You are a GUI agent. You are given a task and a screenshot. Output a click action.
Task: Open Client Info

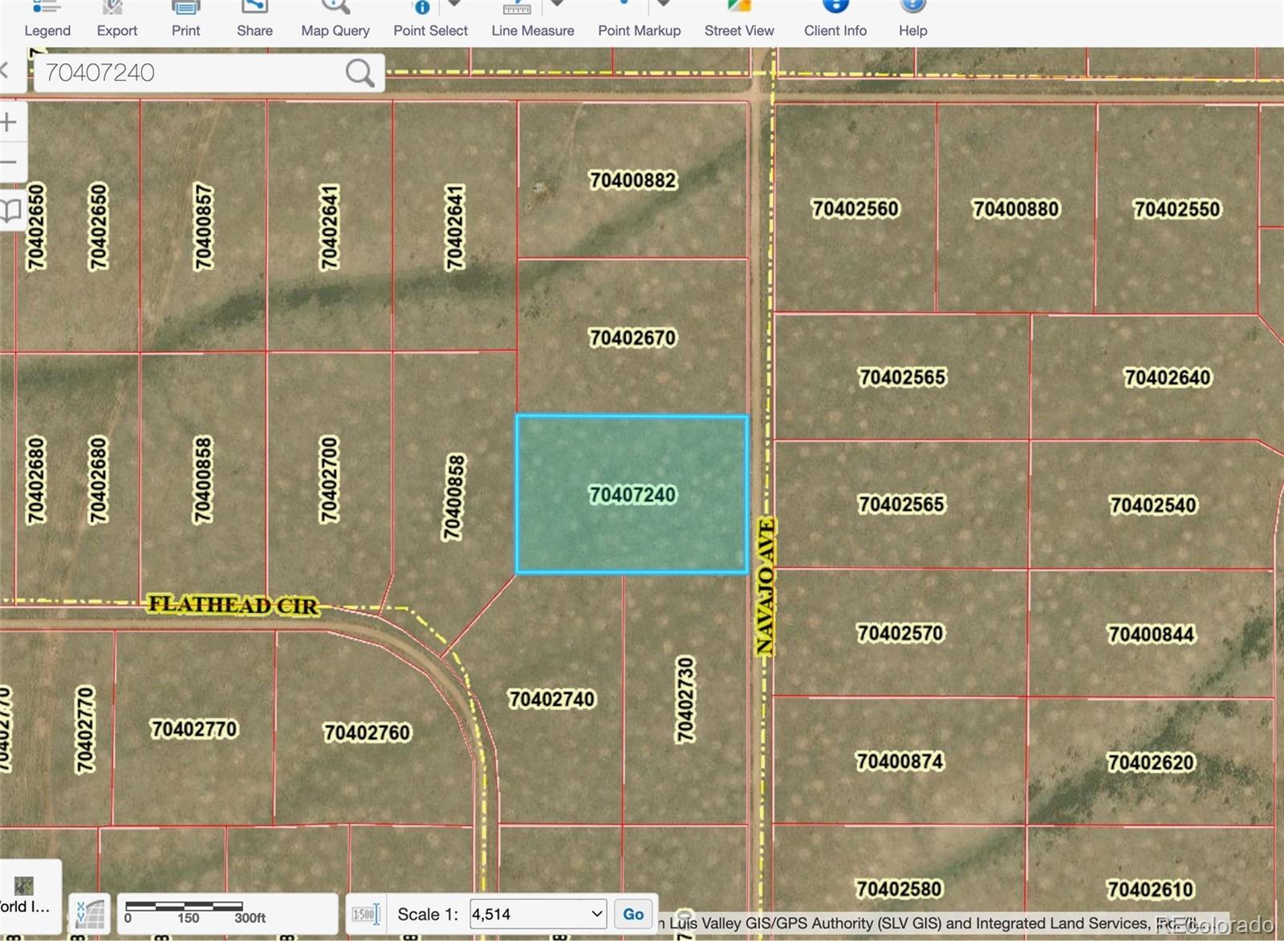835,20
